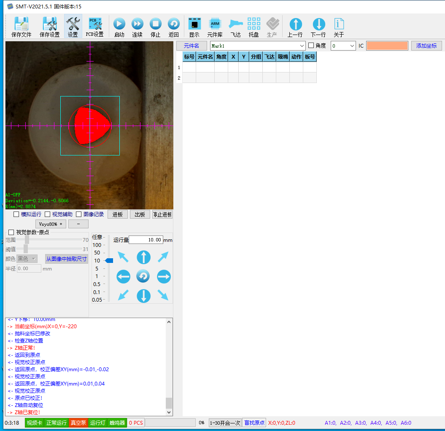Image resolution: width=445 pixels, height=431 pixels.
Task: Jog diagonally down-left with arrow
Action: [x=123, y=295]
